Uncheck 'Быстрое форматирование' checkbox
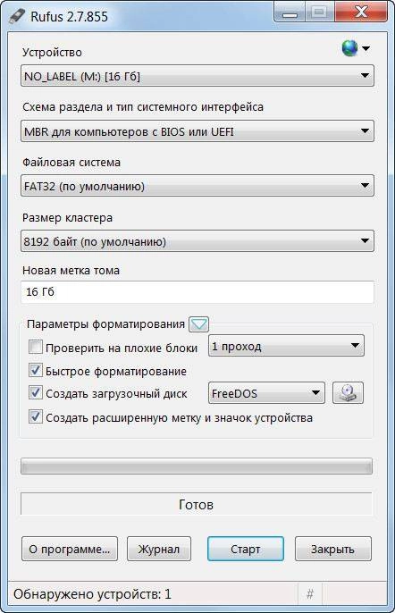The image size is (395, 613). click(36, 370)
